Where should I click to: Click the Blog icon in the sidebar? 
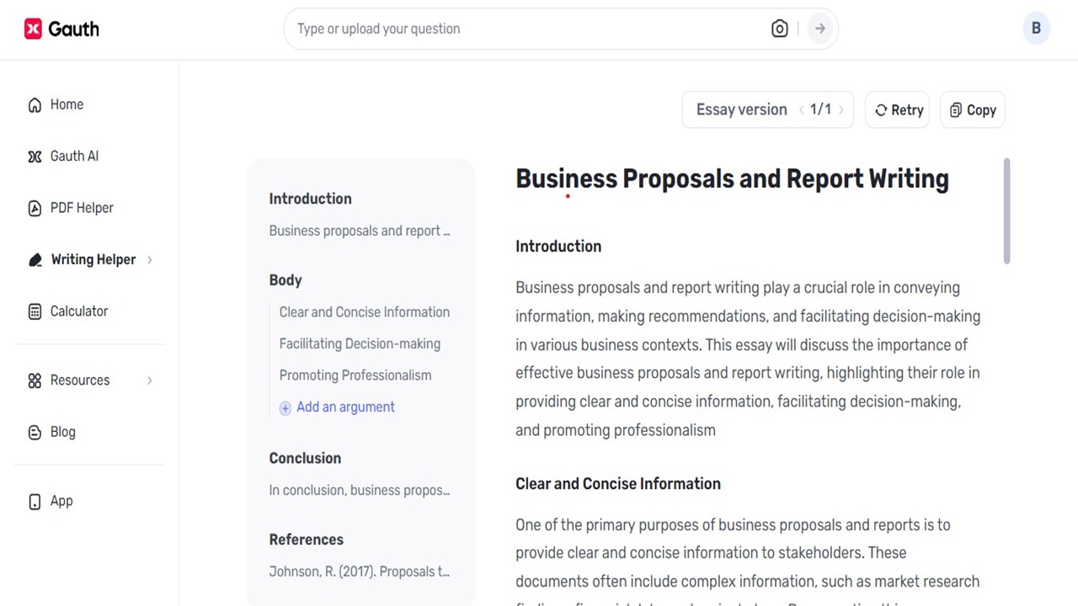point(35,432)
